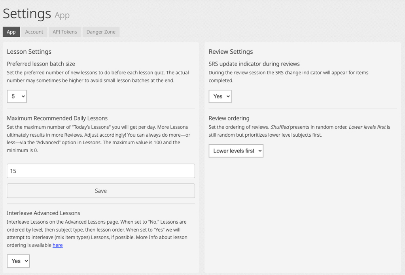
Task: Click the 'Preferred lesson batch size' label
Action: pyautogui.click(x=41, y=64)
